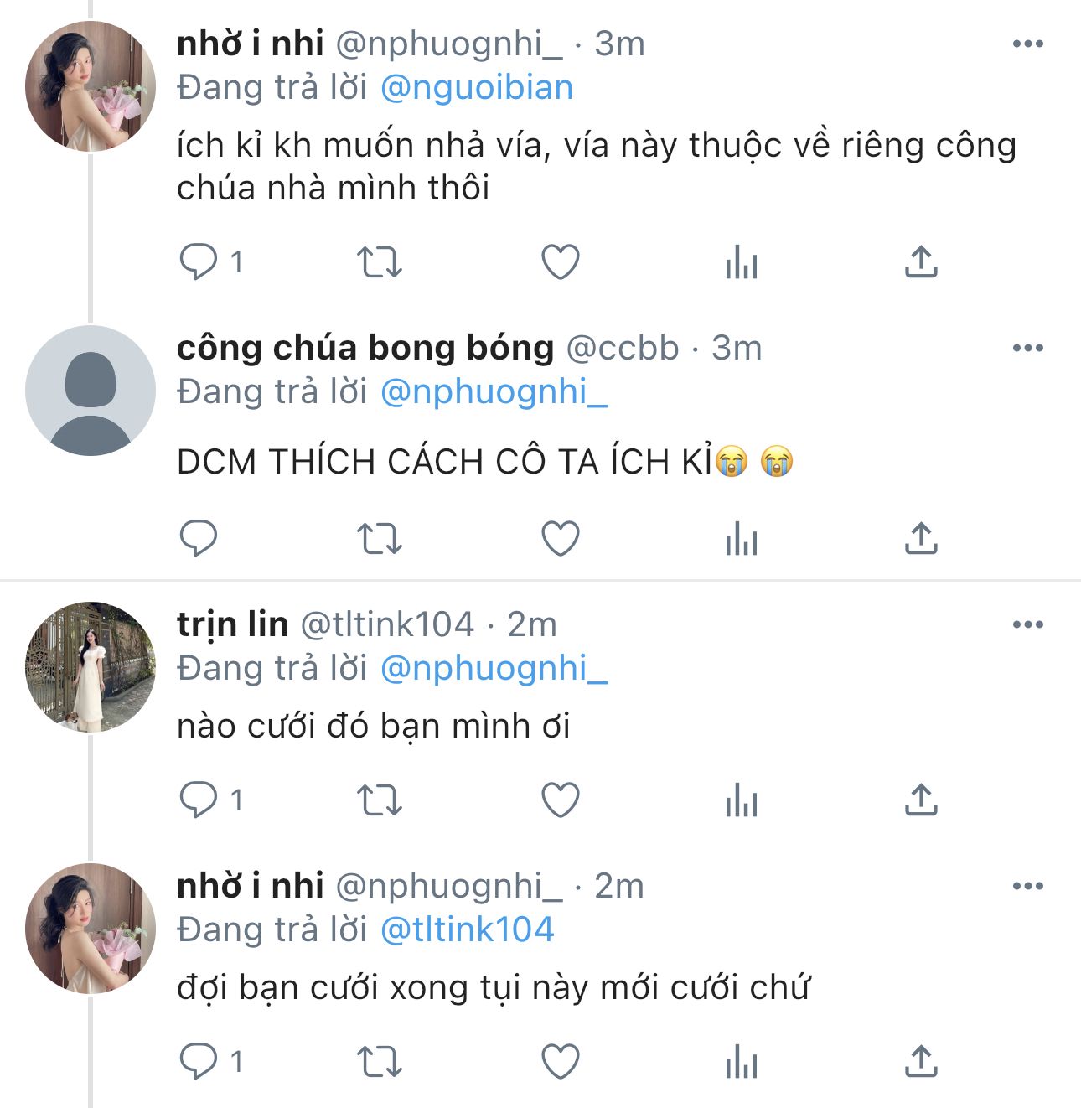Viewport: 1081px width, 1108px height.
Task: Like trịn lin's tweet
Action: [561, 800]
